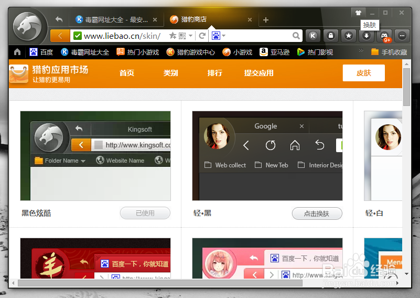
Task: Open the 热门影视 bookmark
Action: click(x=315, y=52)
